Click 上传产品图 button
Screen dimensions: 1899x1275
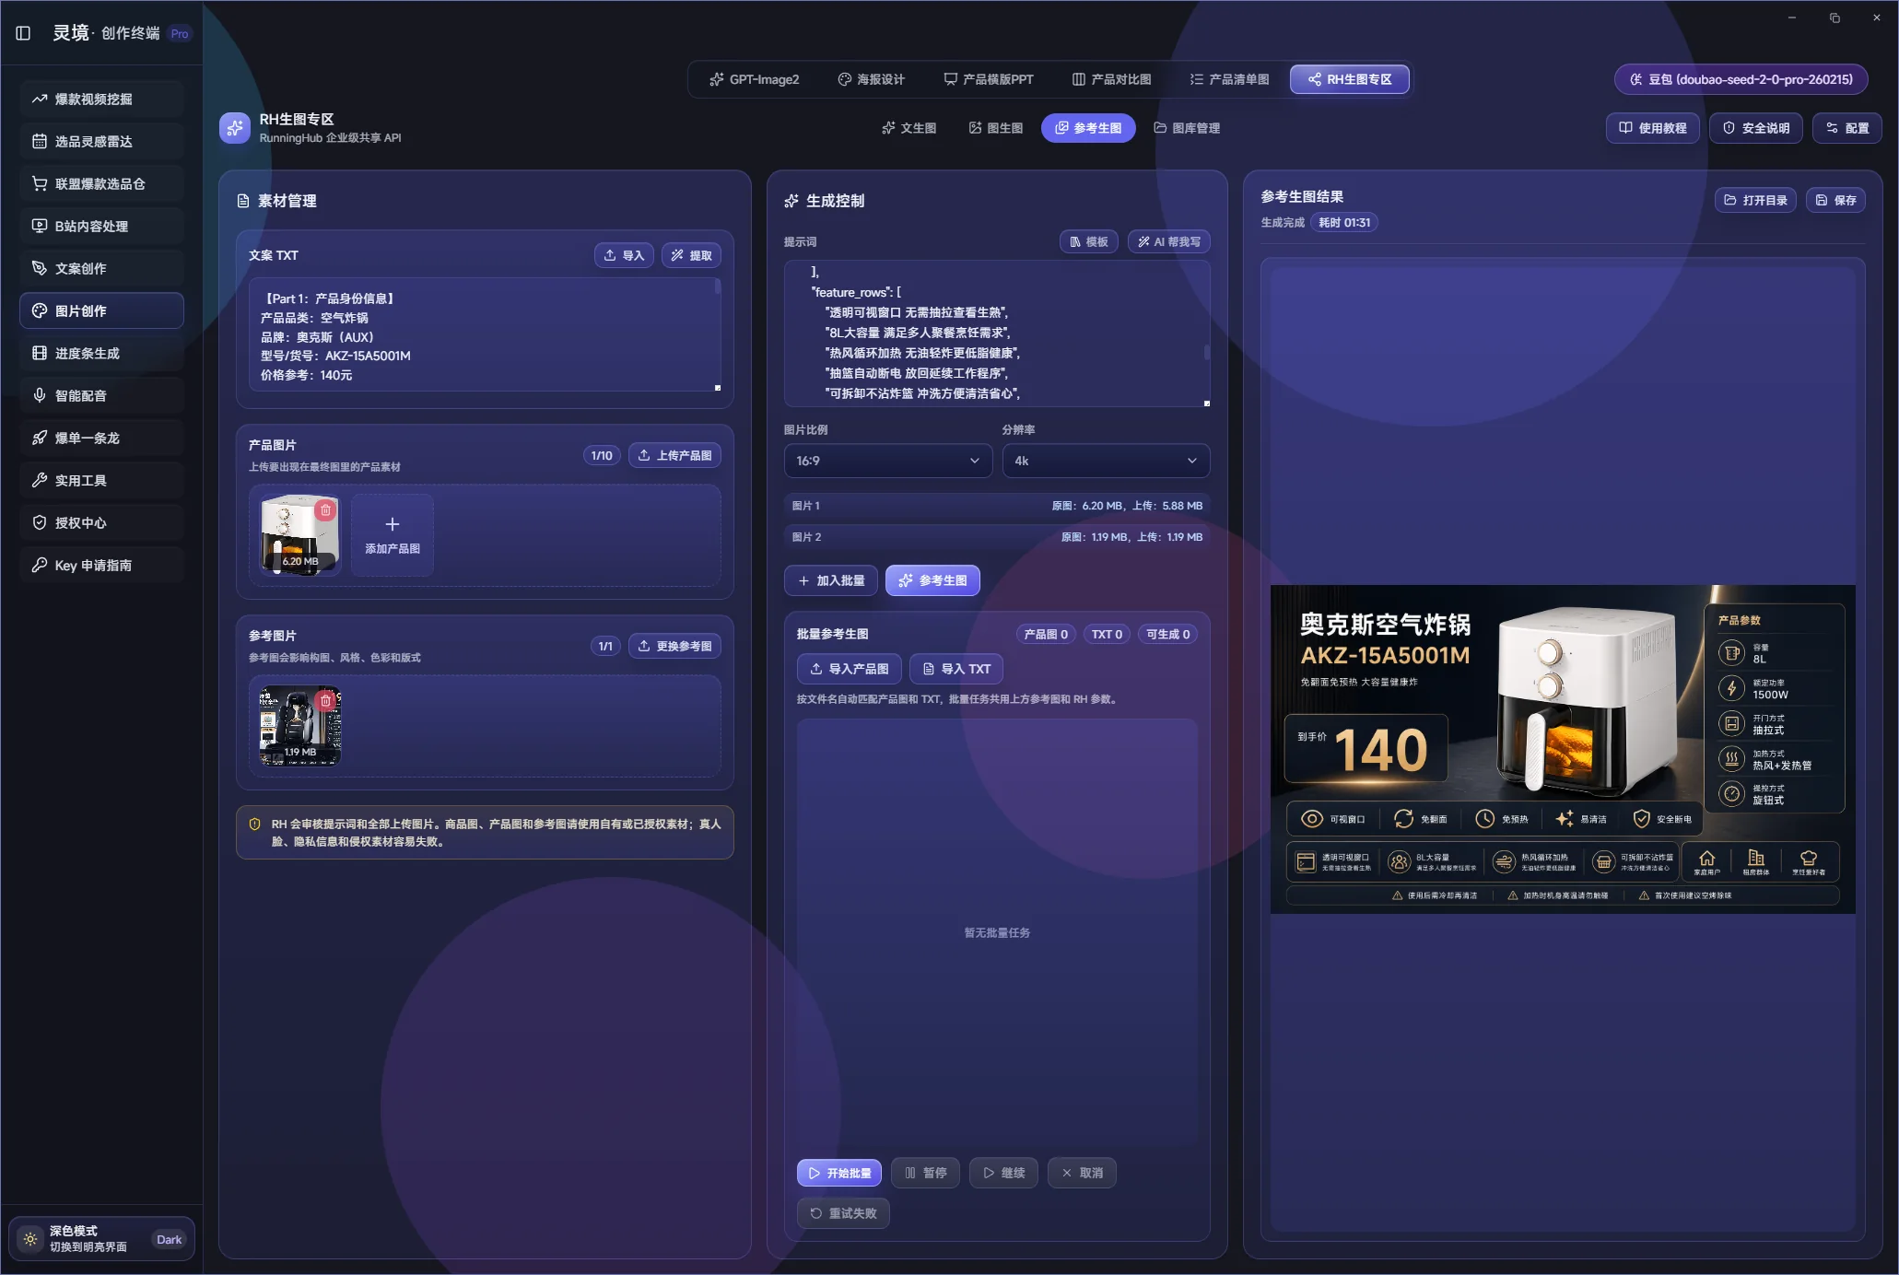(674, 455)
